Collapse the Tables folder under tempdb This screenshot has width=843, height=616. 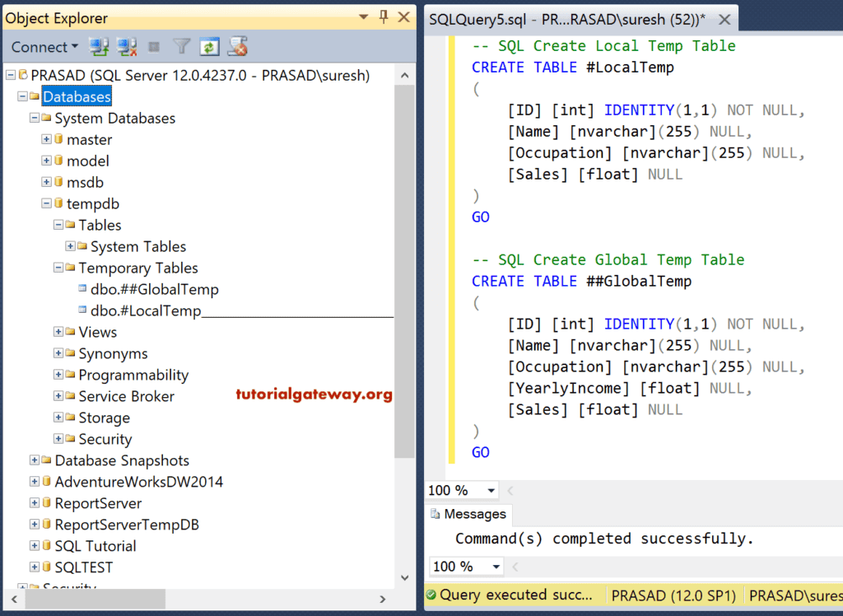coord(58,225)
